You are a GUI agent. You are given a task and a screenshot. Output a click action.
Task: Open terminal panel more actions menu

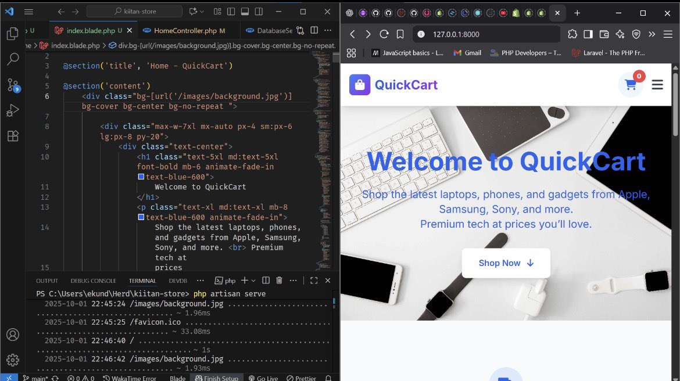293,281
